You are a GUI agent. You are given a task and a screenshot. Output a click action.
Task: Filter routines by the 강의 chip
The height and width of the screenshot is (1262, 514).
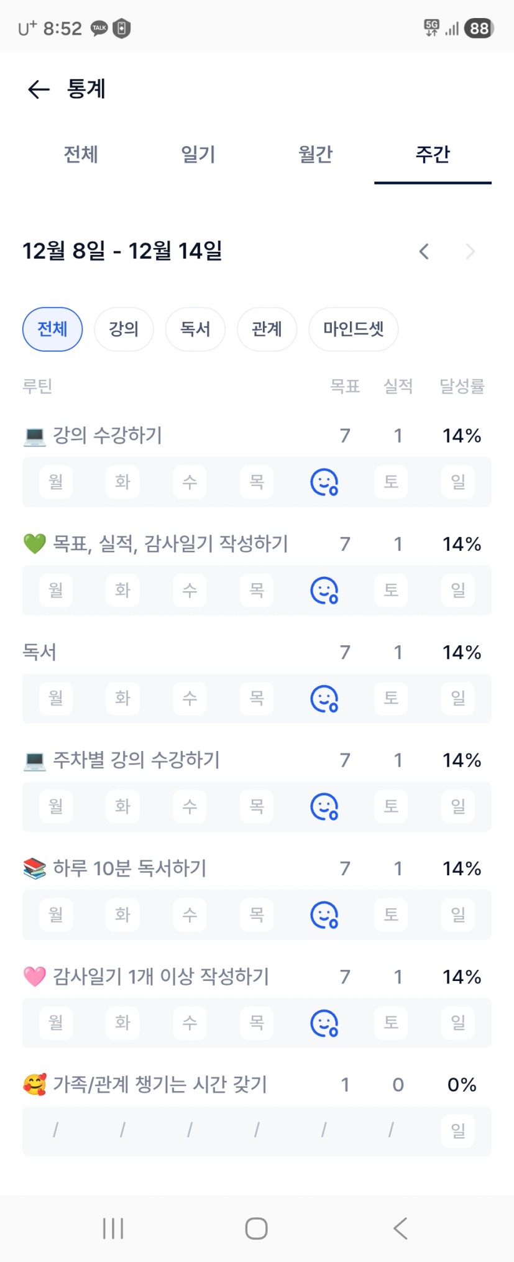coord(124,329)
